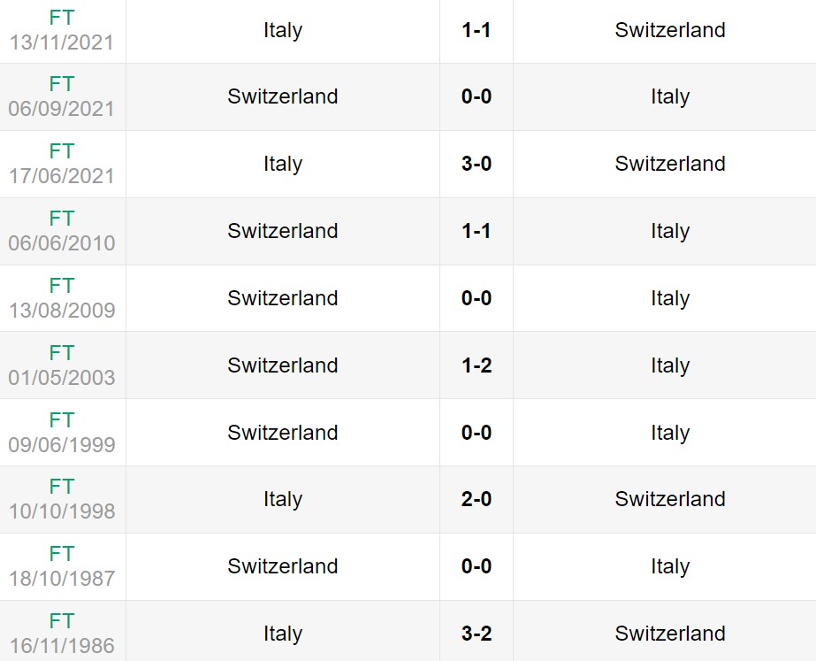
Task: Select home team Switzerland in 06/09/2021 row
Action: click(283, 96)
